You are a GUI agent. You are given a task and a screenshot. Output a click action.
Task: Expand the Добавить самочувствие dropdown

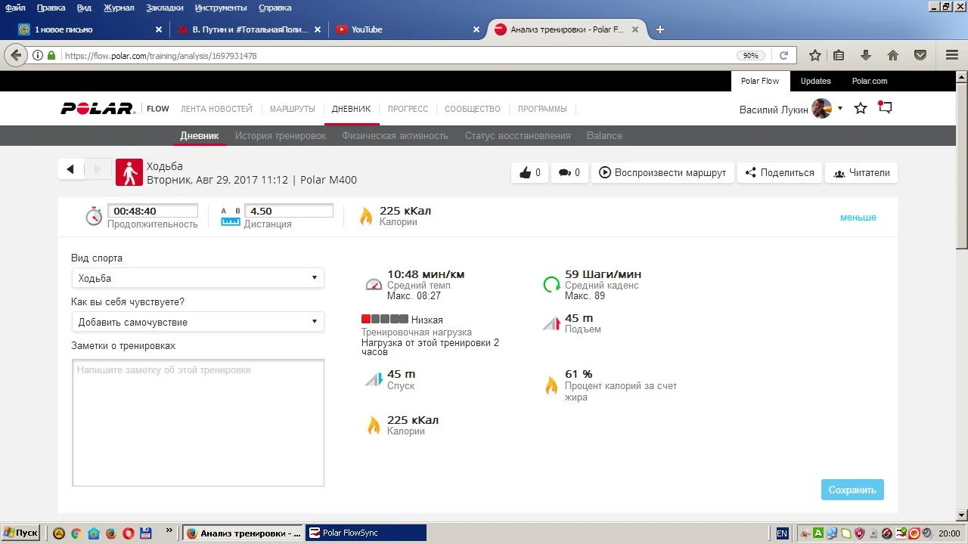pos(197,322)
